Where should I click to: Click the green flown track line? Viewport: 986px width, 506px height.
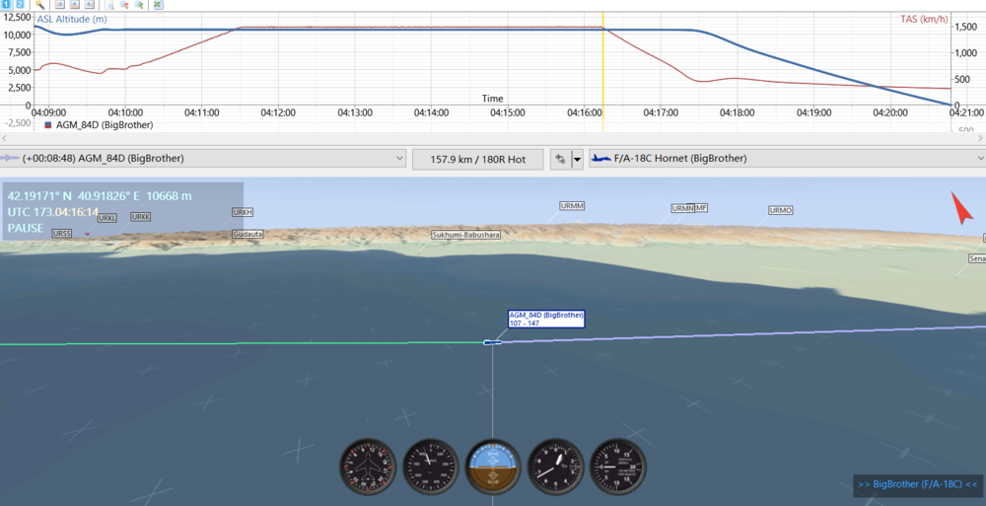(x=242, y=343)
